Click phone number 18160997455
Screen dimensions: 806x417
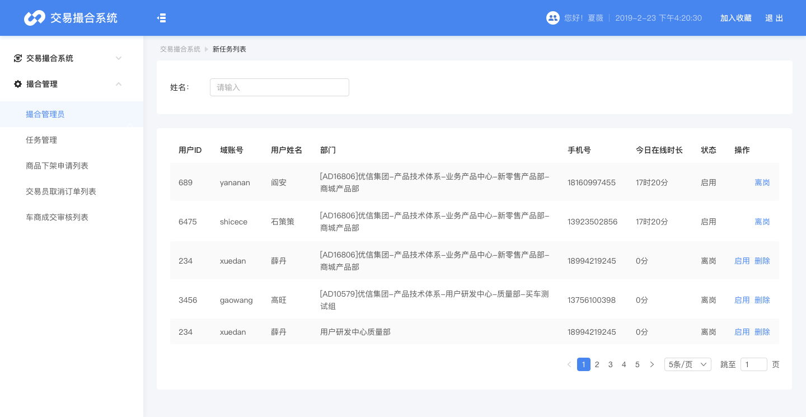pyautogui.click(x=592, y=182)
